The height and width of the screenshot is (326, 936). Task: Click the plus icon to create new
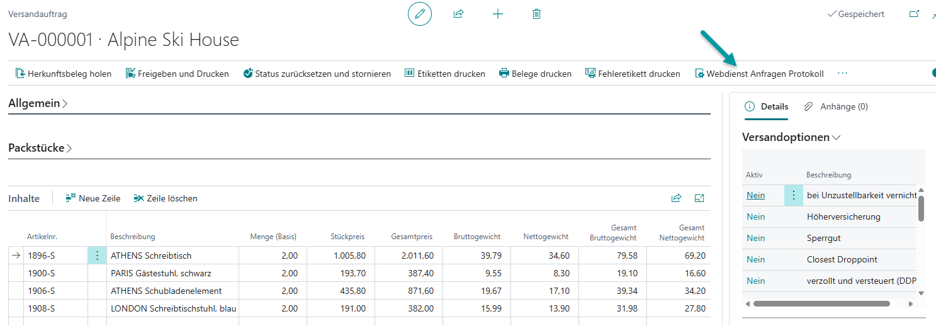coord(497,14)
